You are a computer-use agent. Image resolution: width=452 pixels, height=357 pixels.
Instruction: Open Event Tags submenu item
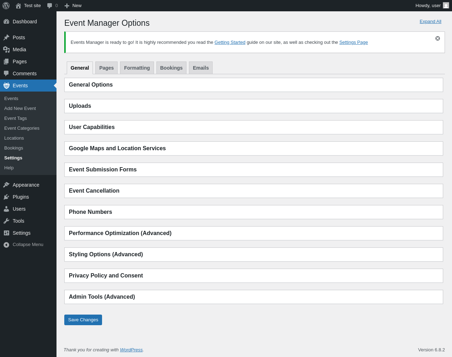pyautogui.click(x=16, y=118)
